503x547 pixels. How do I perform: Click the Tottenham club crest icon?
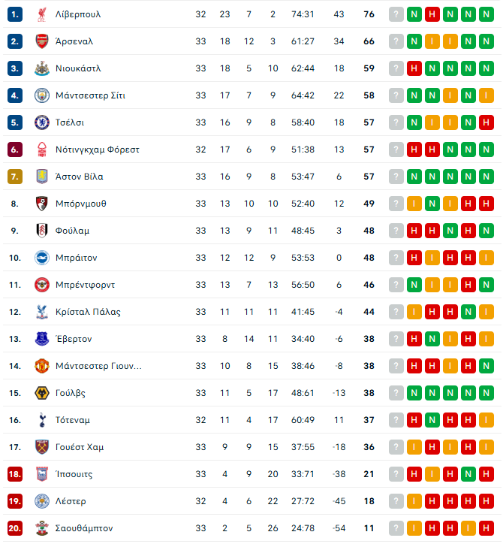(x=41, y=420)
